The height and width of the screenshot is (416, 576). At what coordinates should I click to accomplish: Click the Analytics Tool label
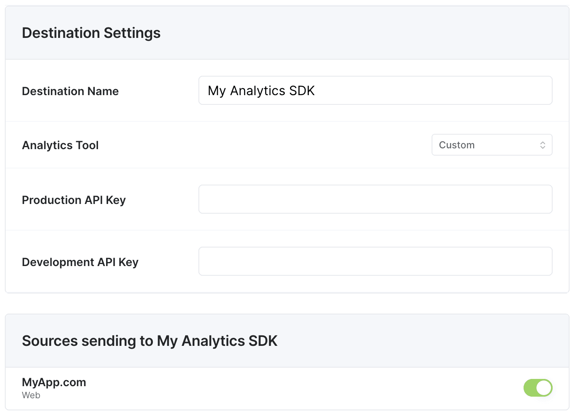coord(60,145)
